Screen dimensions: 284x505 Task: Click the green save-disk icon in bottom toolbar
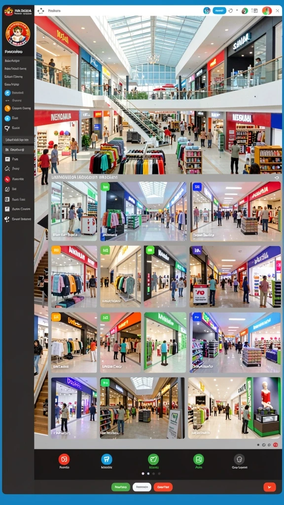click(x=198, y=459)
